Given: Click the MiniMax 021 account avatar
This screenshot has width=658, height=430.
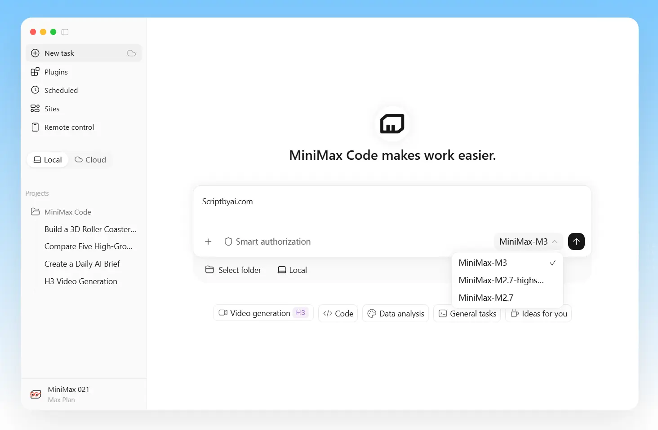Looking at the screenshot, I should pos(36,394).
